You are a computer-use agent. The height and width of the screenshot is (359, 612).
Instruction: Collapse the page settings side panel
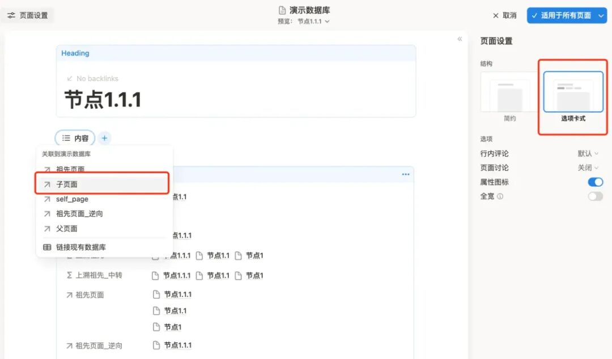click(460, 39)
